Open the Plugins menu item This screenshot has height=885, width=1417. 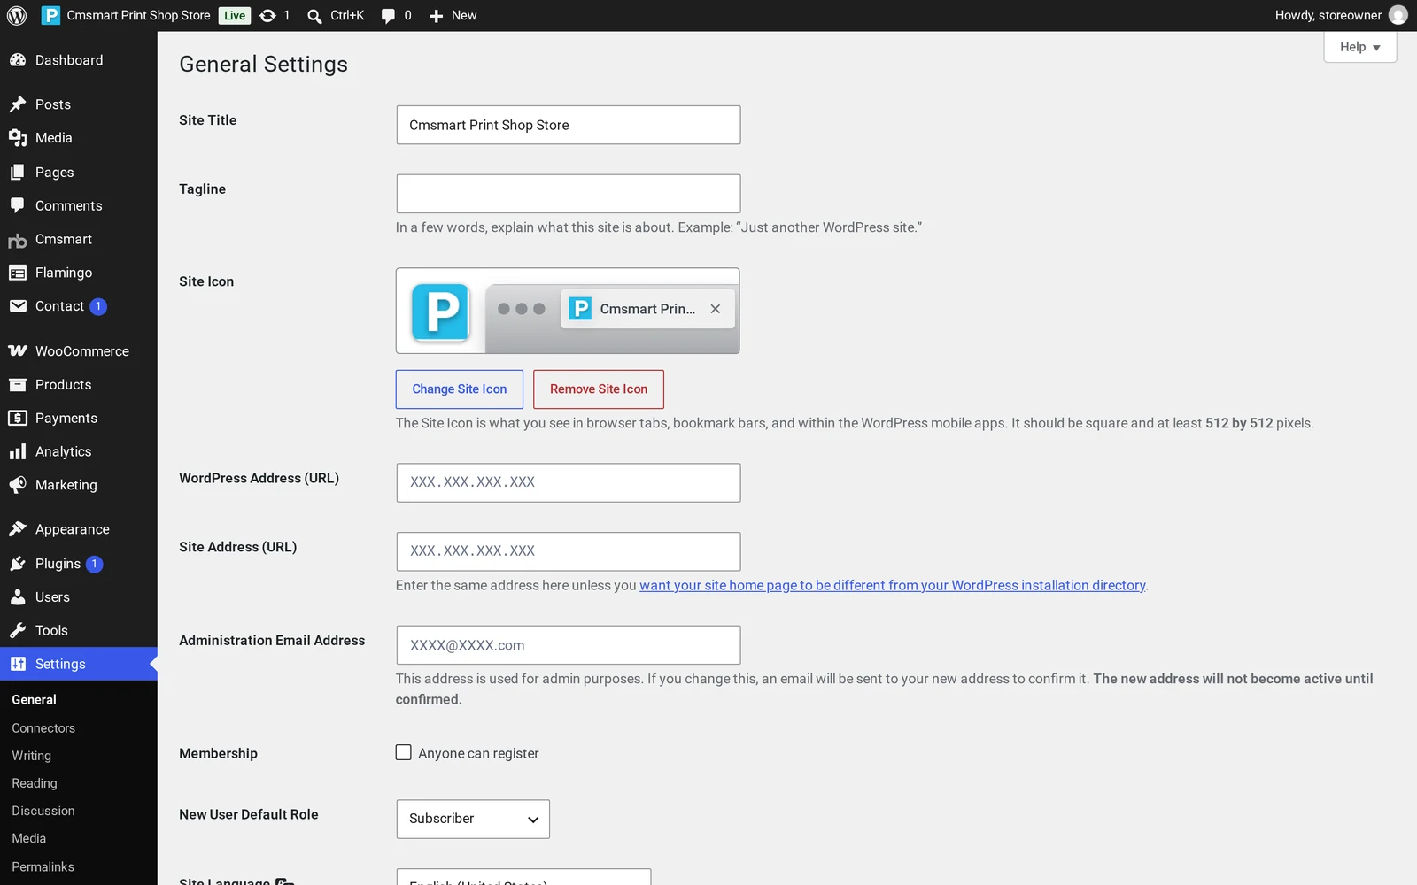[79, 564]
